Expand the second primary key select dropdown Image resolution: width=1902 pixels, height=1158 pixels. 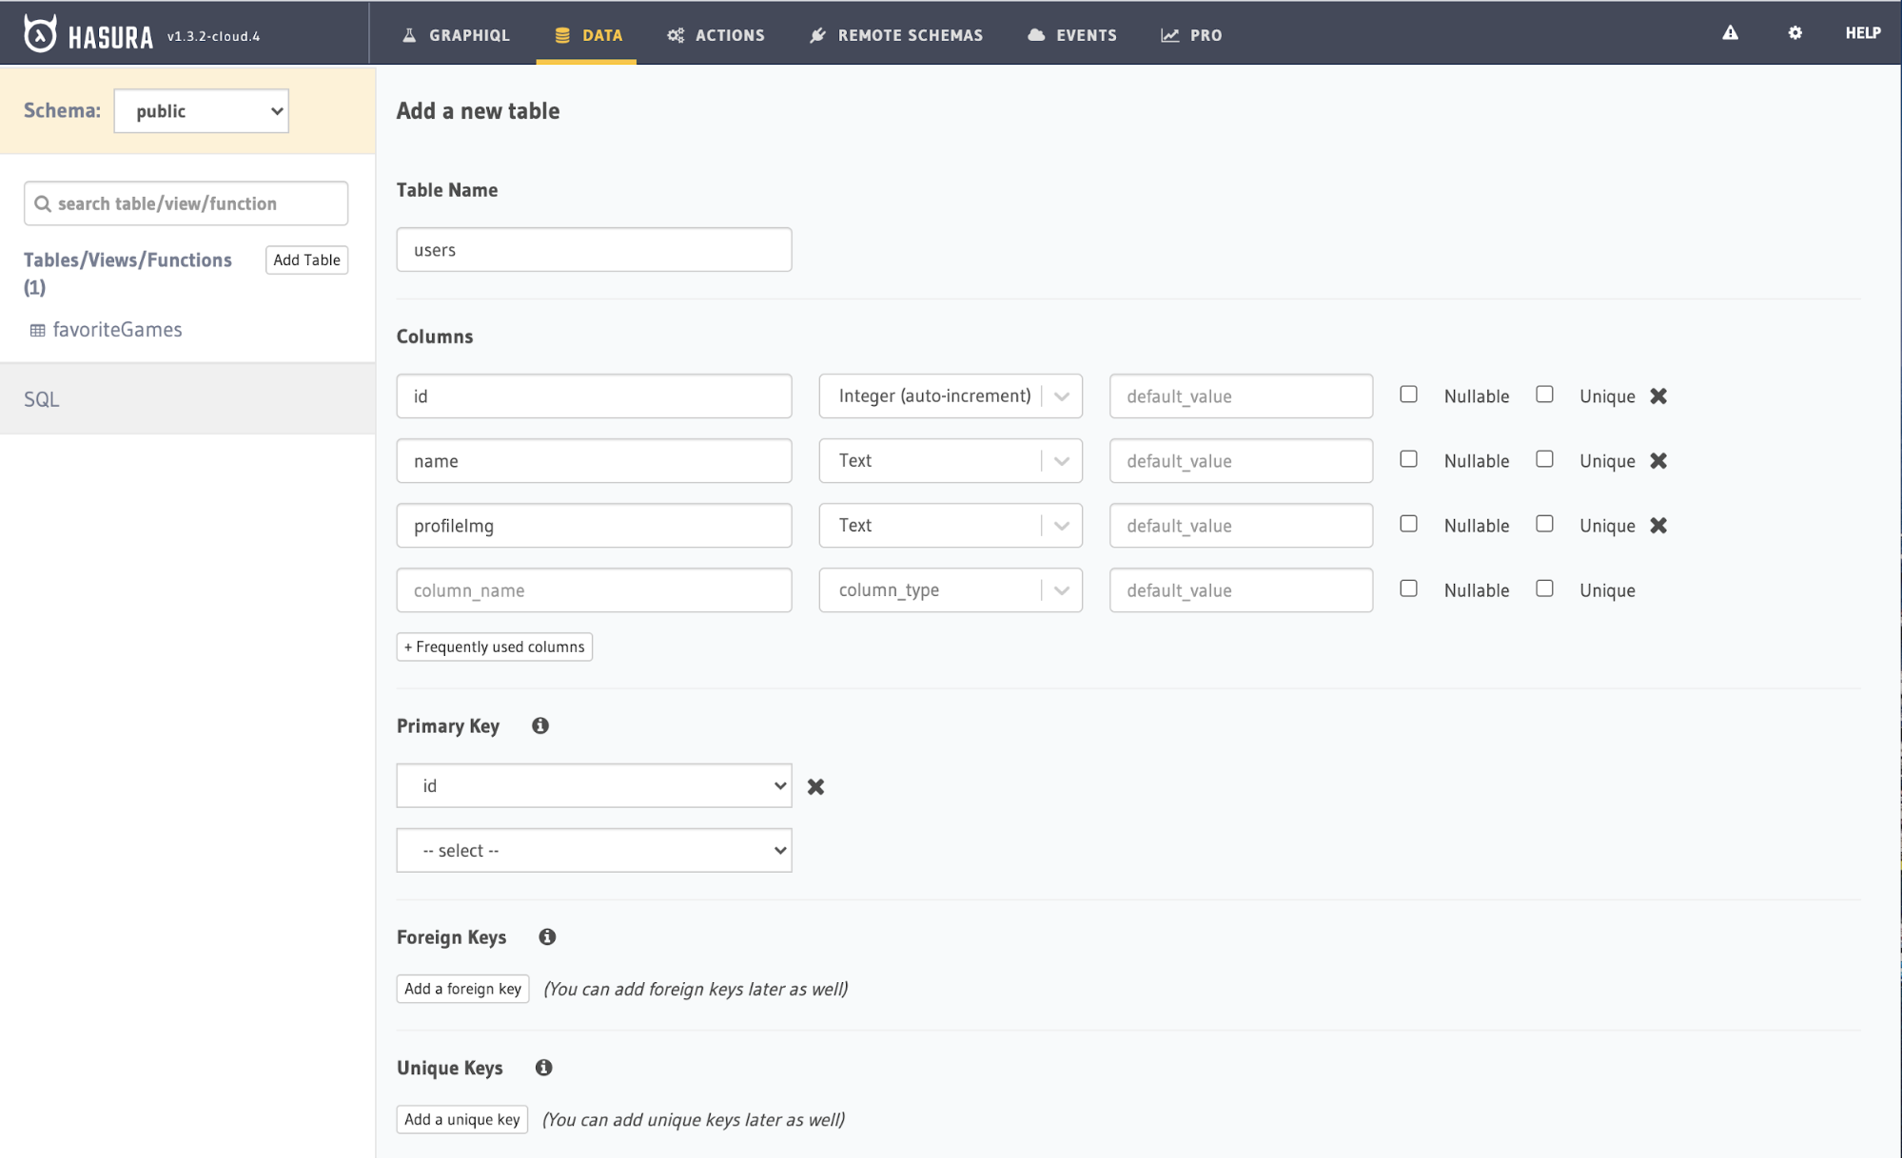click(594, 849)
